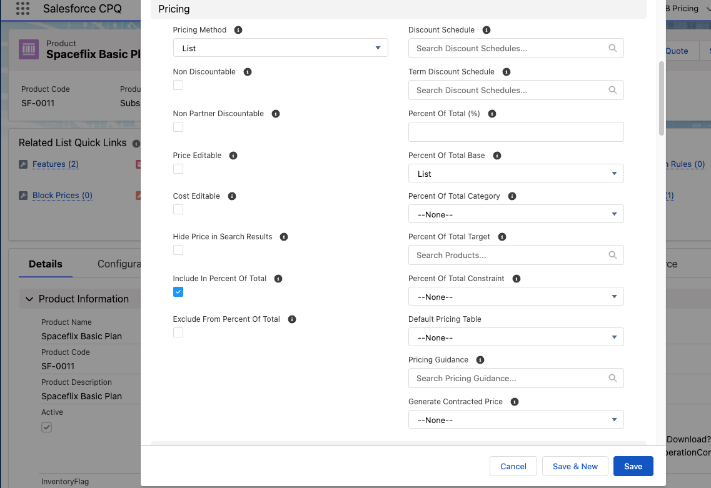Click info icon beside Discount Schedule label
Viewport: 711px width, 488px height.
point(487,30)
